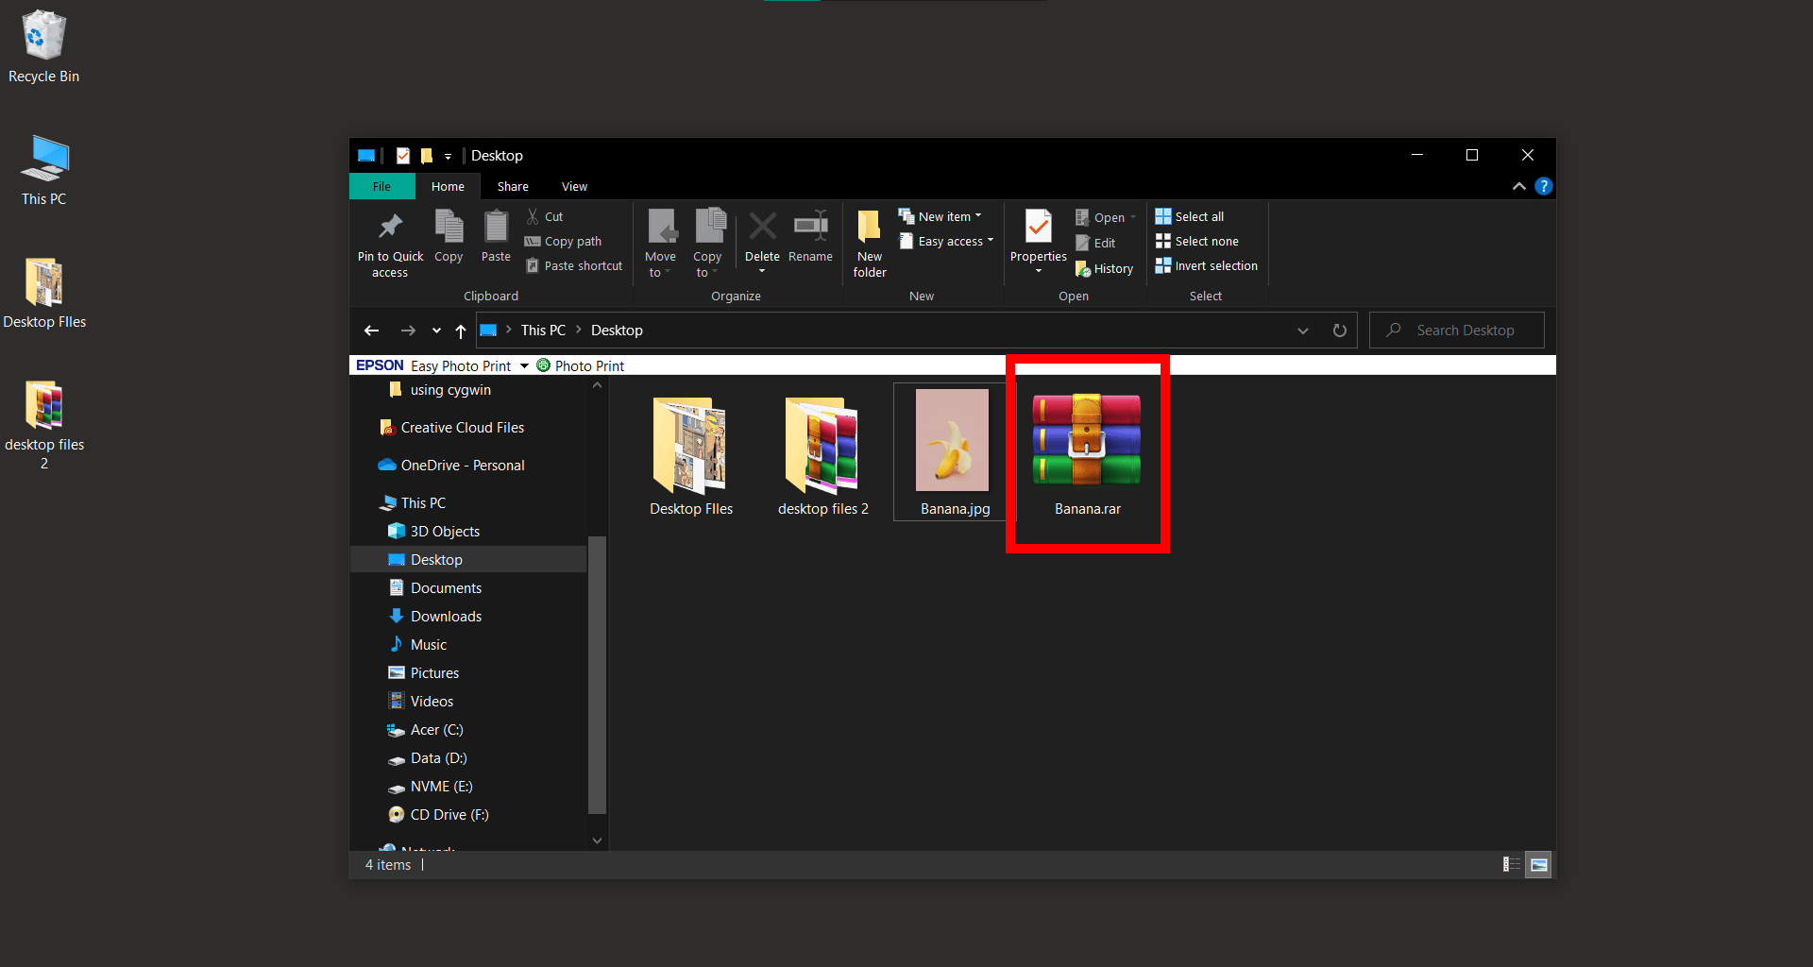
Task: Collapse the ribbon with the chevron
Action: pos(1518,186)
